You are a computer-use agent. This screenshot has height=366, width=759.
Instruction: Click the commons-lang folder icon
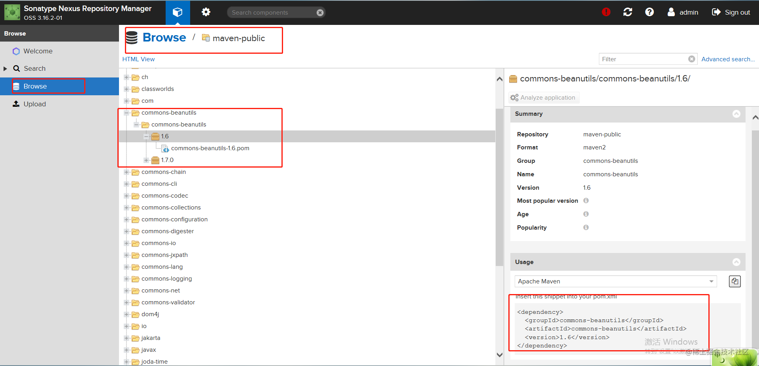[x=136, y=267]
